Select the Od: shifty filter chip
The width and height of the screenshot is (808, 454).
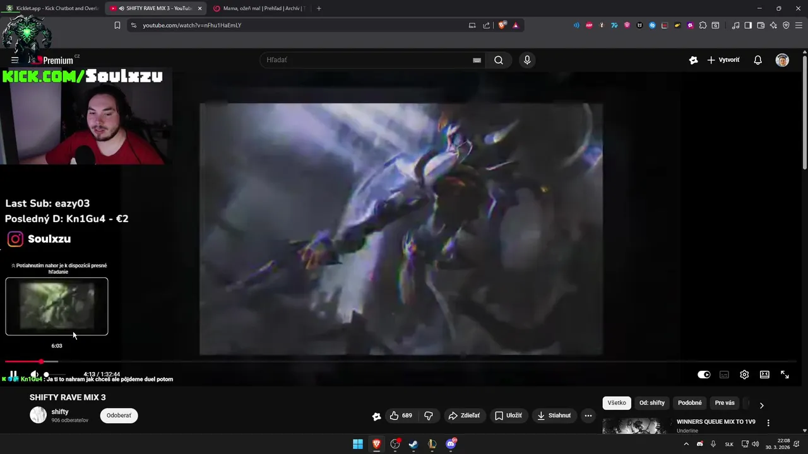click(652, 403)
